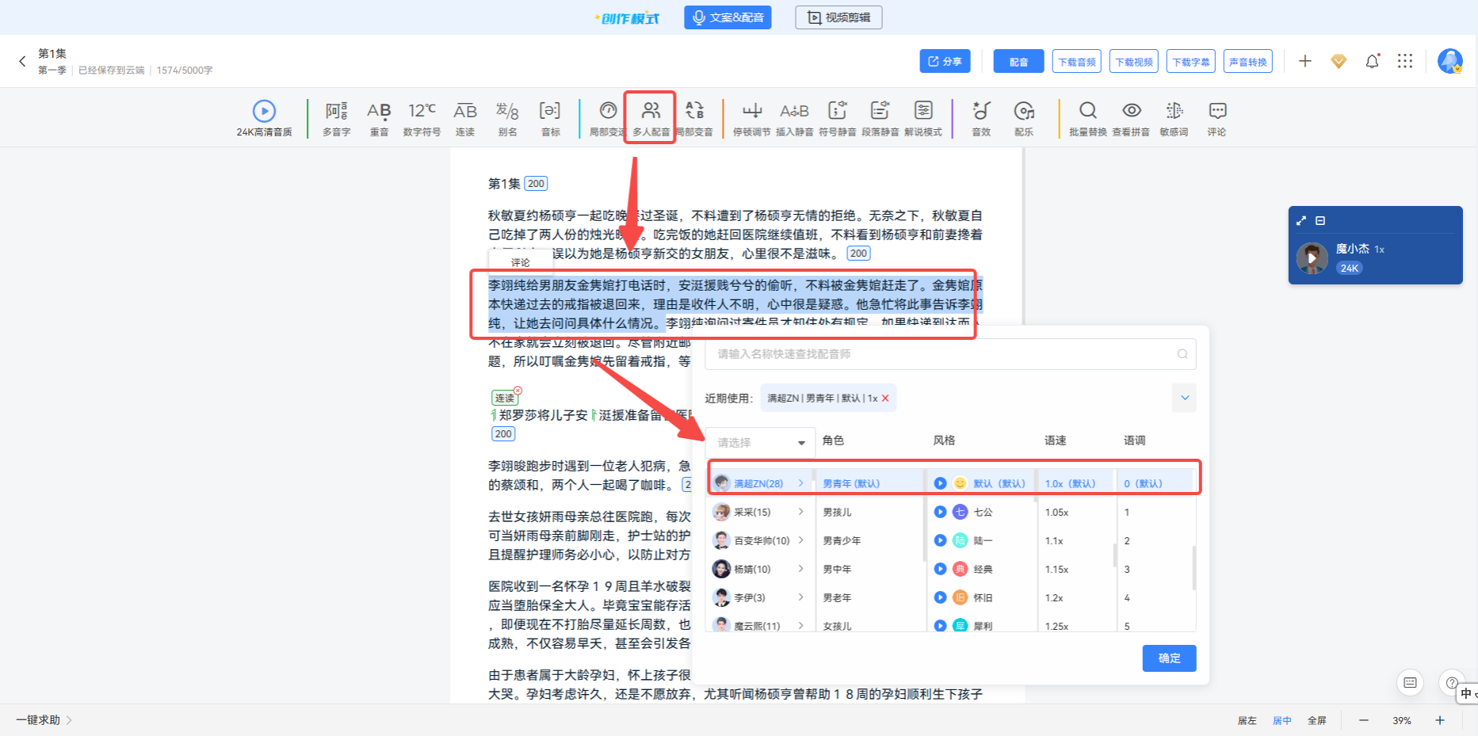
Task: Open the 配乐 background music tool
Action: [x=1025, y=119]
